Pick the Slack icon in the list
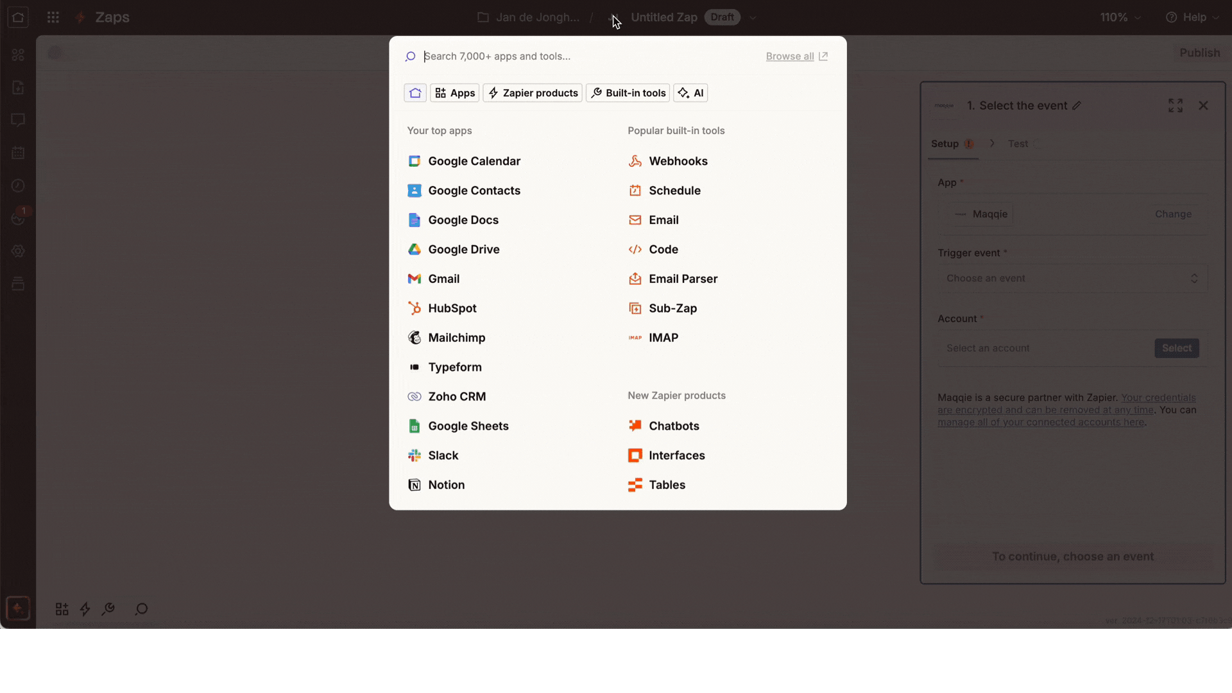Viewport: 1232px width, 693px height. point(415,456)
